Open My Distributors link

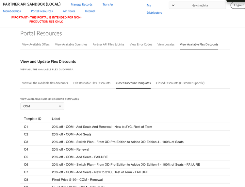(154, 9)
